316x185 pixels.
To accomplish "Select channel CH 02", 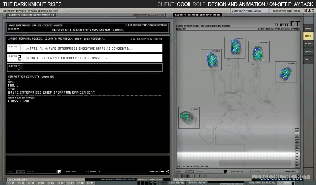I will (x=21, y=183).
